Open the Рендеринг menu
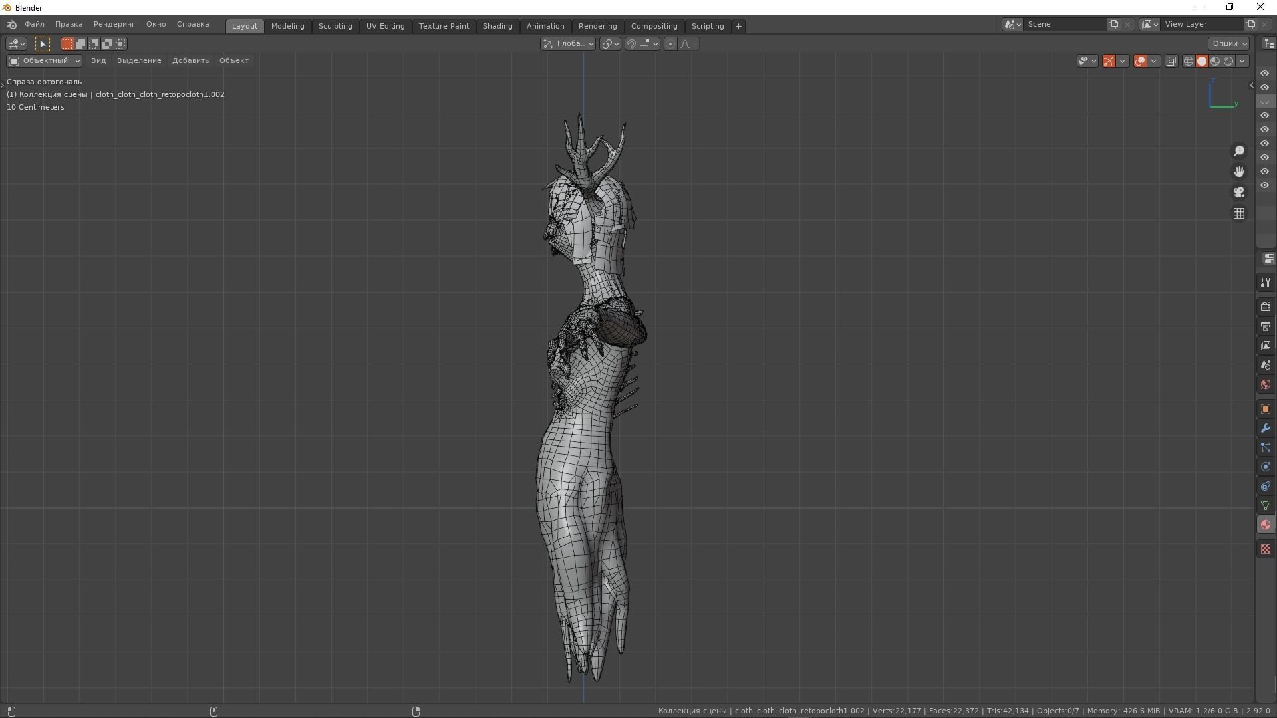This screenshot has width=1277, height=718. pyautogui.click(x=114, y=24)
